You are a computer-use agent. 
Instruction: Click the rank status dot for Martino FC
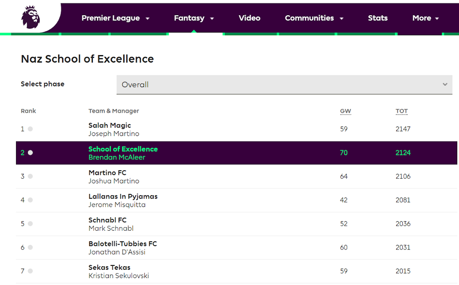(30, 176)
